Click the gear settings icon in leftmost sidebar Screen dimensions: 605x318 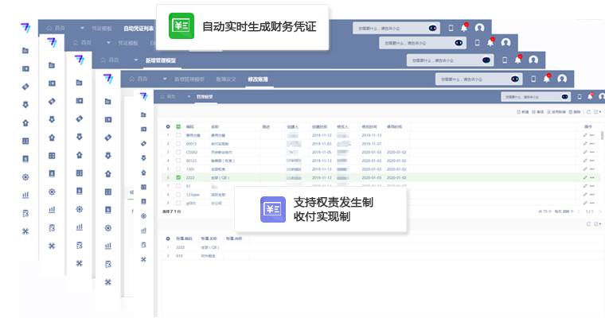coord(25,176)
